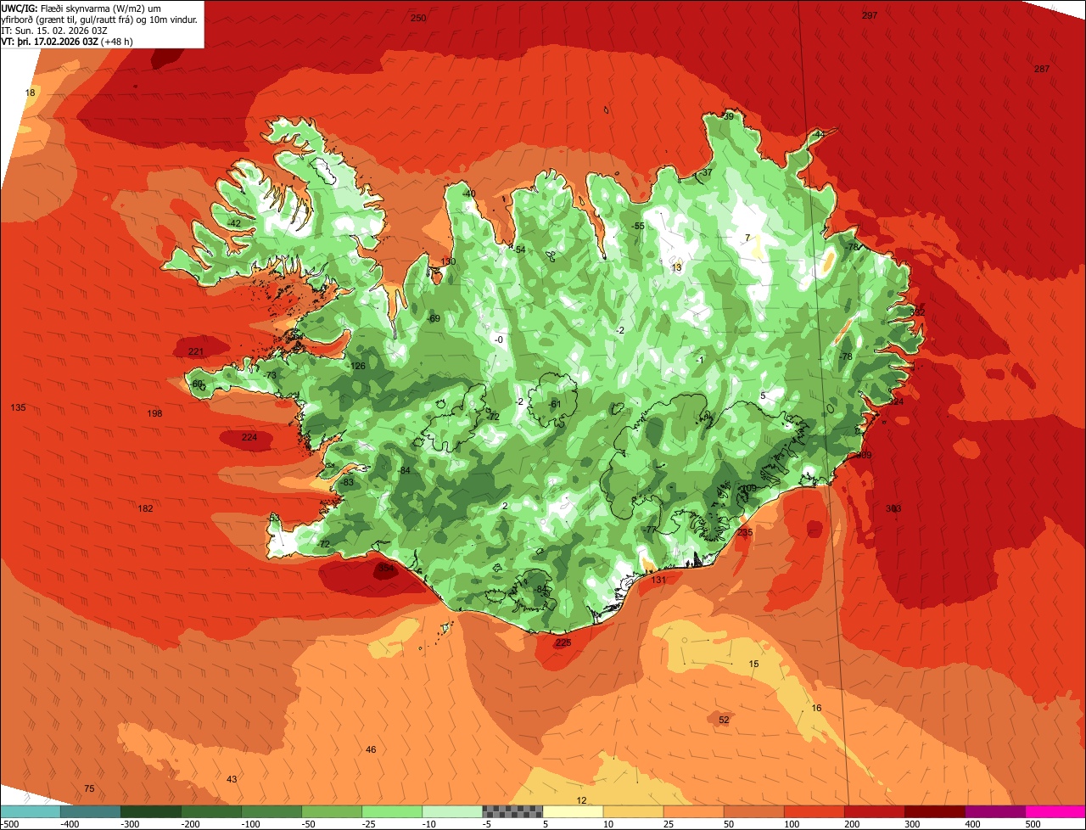Click the -400 to -300 legend swatch
Screen dimensions: 1086x830
[91, 811]
